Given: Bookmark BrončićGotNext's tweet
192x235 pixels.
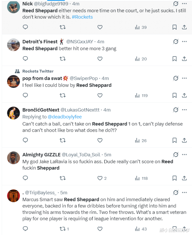Looking at the screenshot, I should pyautogui.click(x=174, y=140).
